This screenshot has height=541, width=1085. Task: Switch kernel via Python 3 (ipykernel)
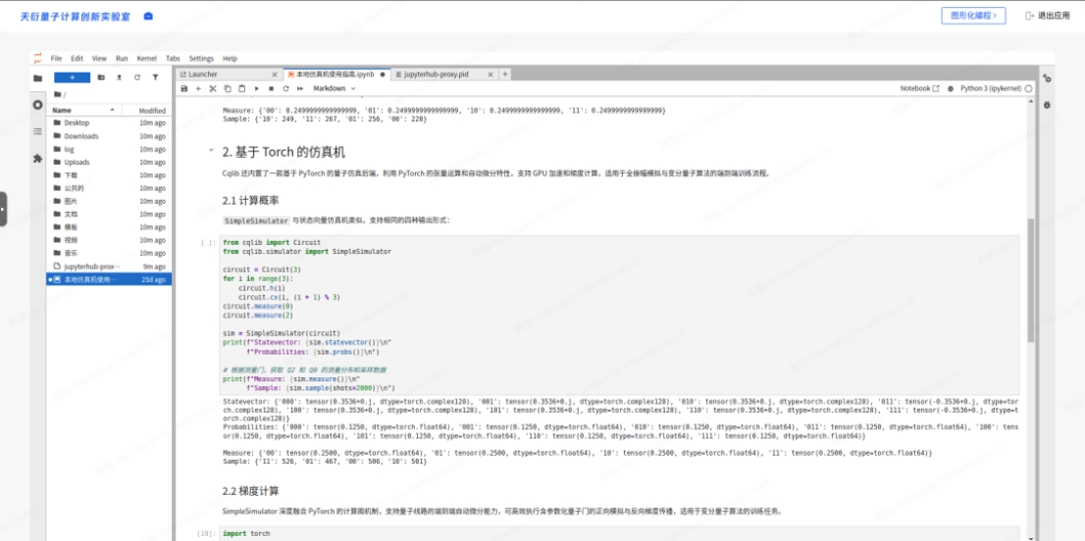(992, 88)
